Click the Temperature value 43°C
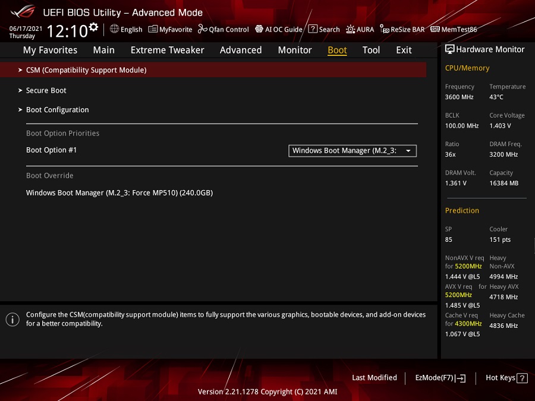 pos(496,97)
